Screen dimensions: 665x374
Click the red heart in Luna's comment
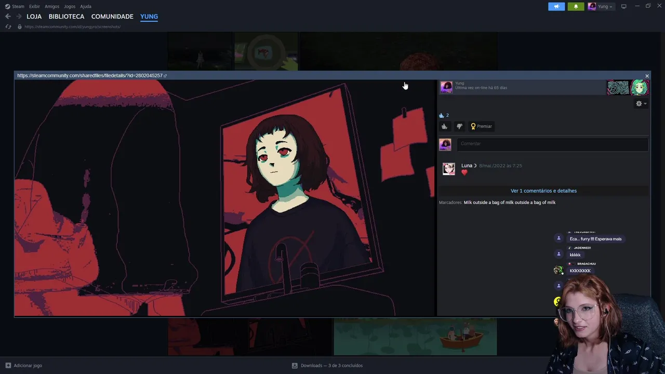(464, 173)
